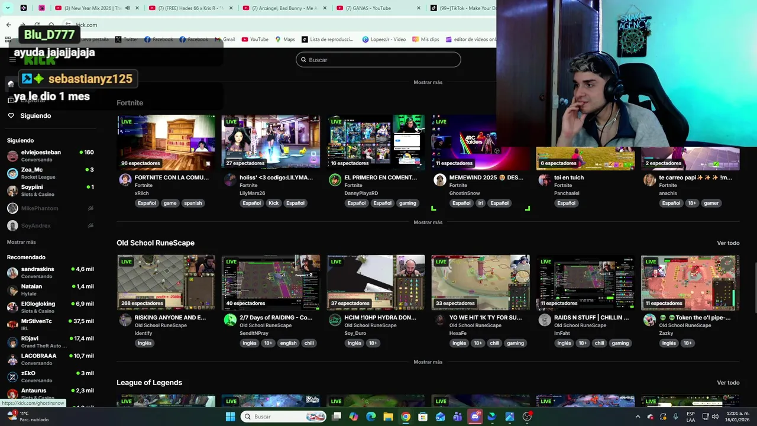The height and width of the screenshot is (426, 757).
Task: Switch to the TikTok - Make Your Day tab
Action: click(464, 8)
